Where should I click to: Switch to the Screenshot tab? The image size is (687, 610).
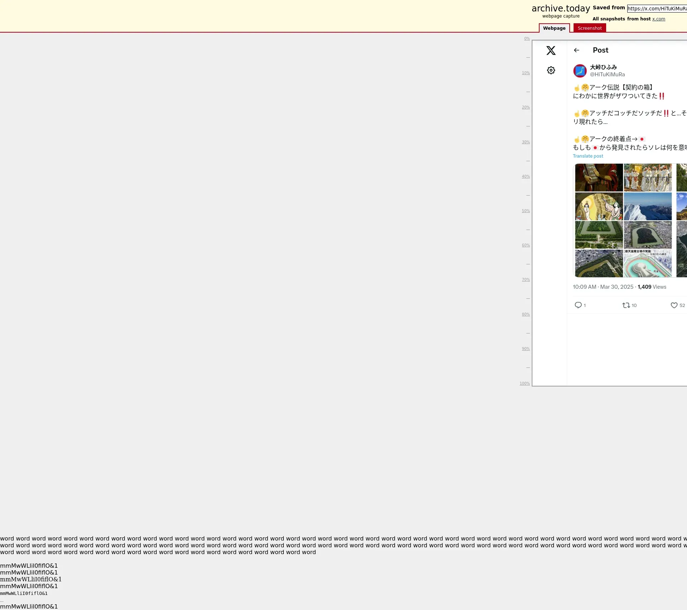click(x=589, y=28)
